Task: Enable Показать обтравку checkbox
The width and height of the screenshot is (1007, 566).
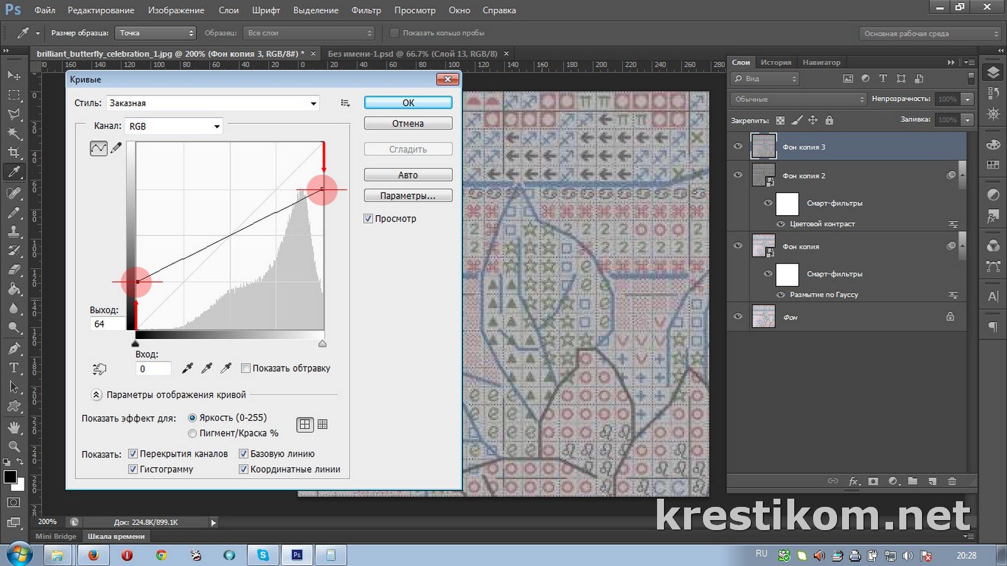Action: click(x=246, y=369)
